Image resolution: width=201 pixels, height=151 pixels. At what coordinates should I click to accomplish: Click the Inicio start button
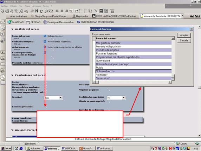pyautogui.click(x=6, y=149)
